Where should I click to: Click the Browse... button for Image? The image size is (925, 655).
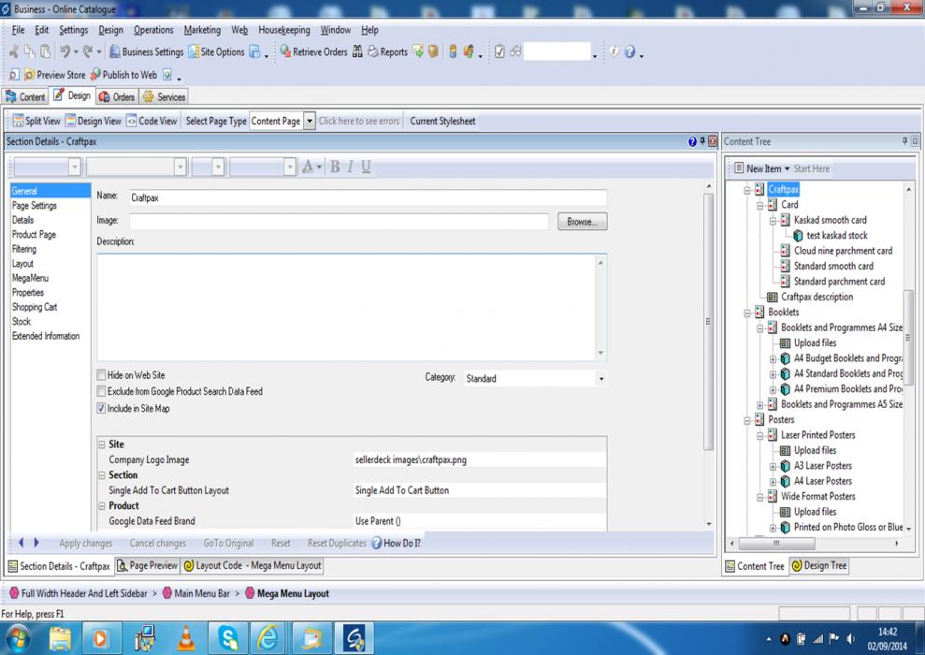[x=582, y=222]
